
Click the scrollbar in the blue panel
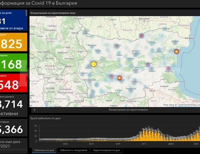[x=26, y=13]
